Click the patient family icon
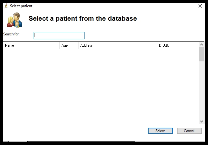The height and width of the screenshot is (145, 208). [14, 20]
